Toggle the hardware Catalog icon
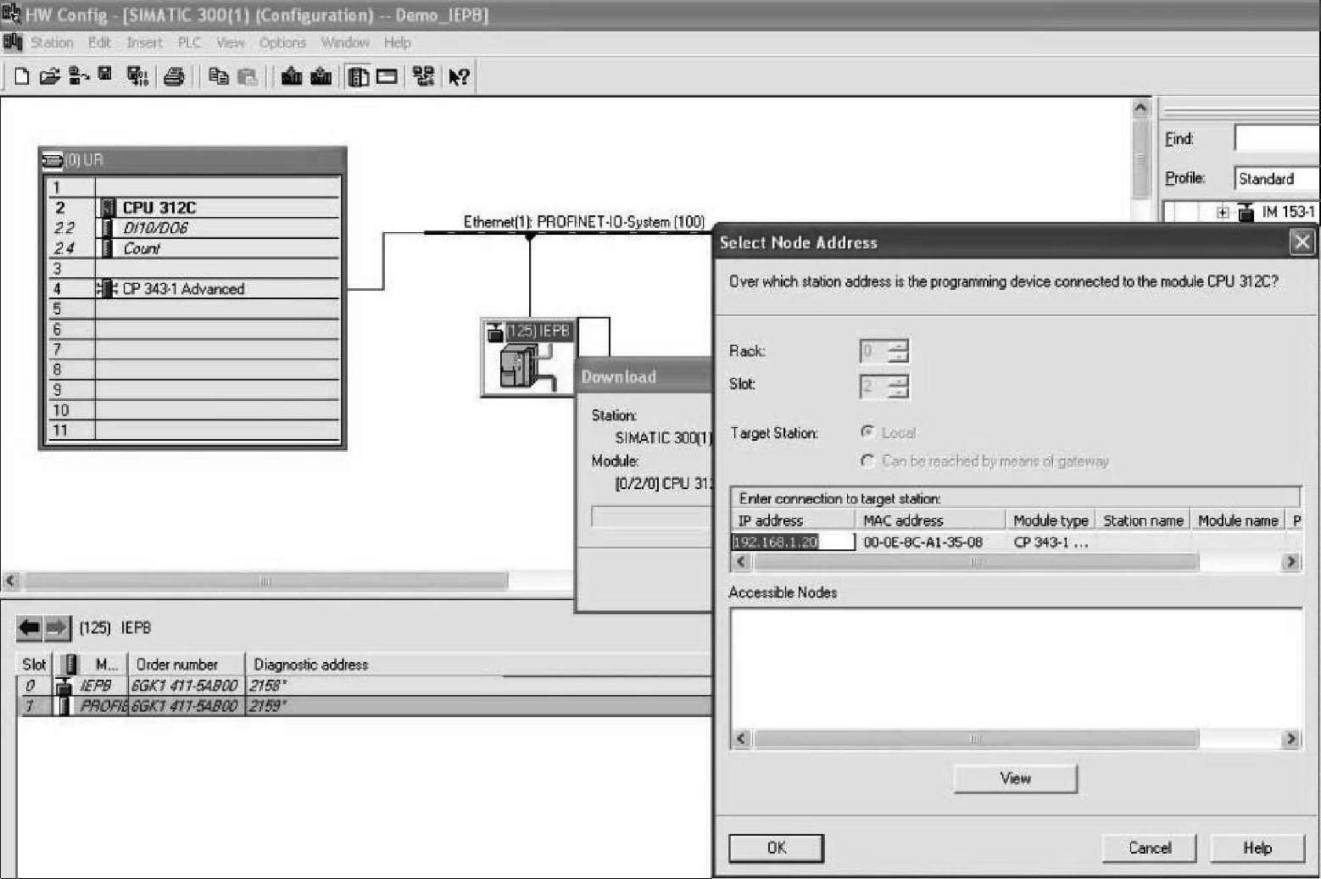 coord(359,77)
